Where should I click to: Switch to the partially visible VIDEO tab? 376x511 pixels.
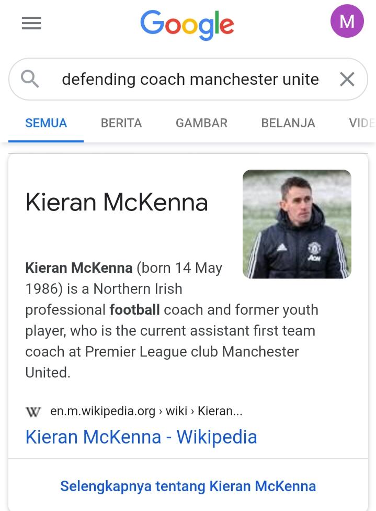point(362,123)
